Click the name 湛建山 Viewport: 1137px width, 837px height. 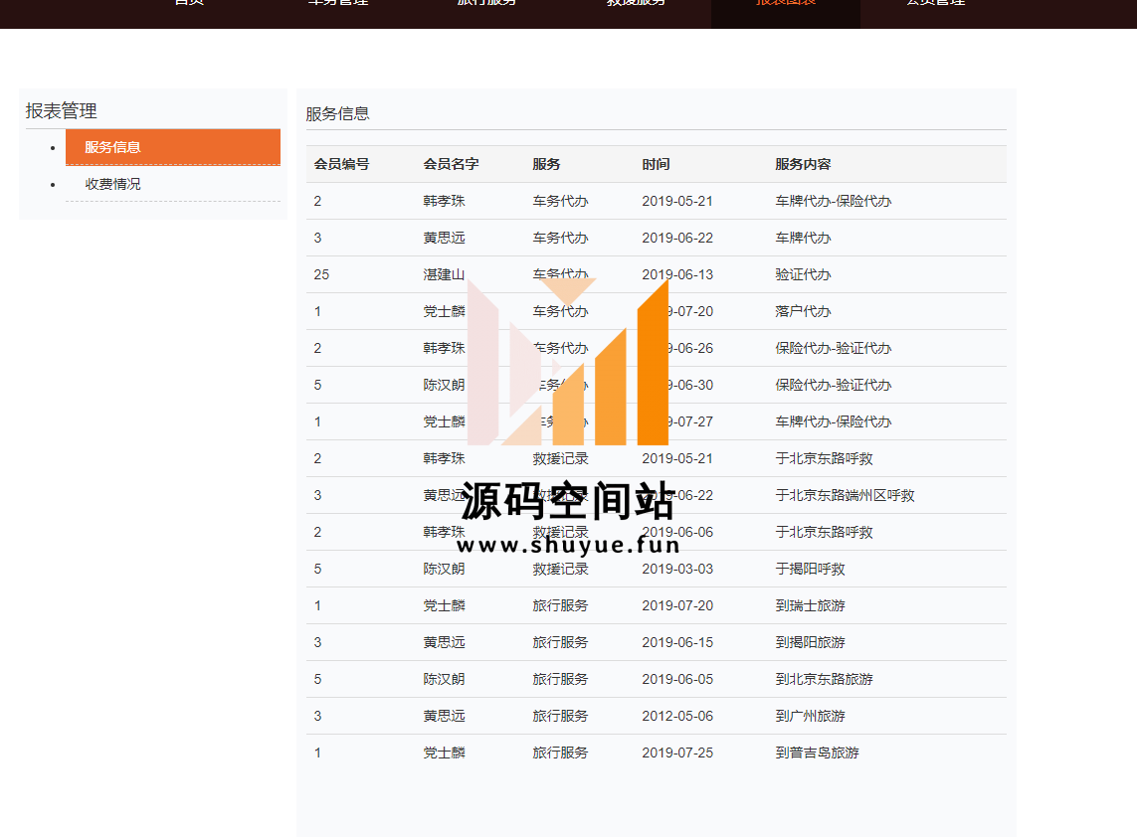click(x=444, y=274)
